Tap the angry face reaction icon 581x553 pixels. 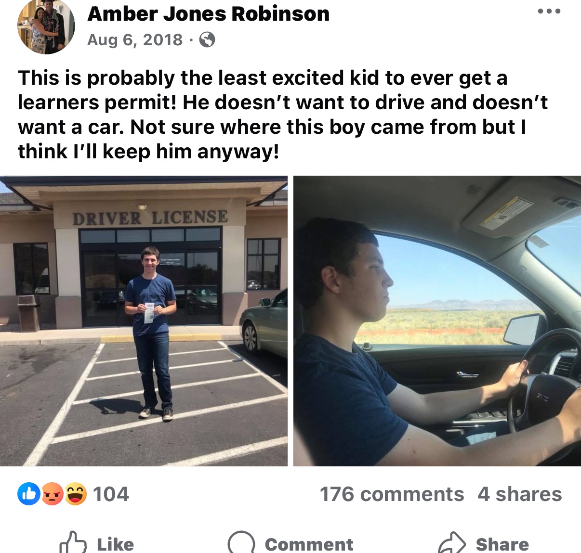[x=52, y=494]
